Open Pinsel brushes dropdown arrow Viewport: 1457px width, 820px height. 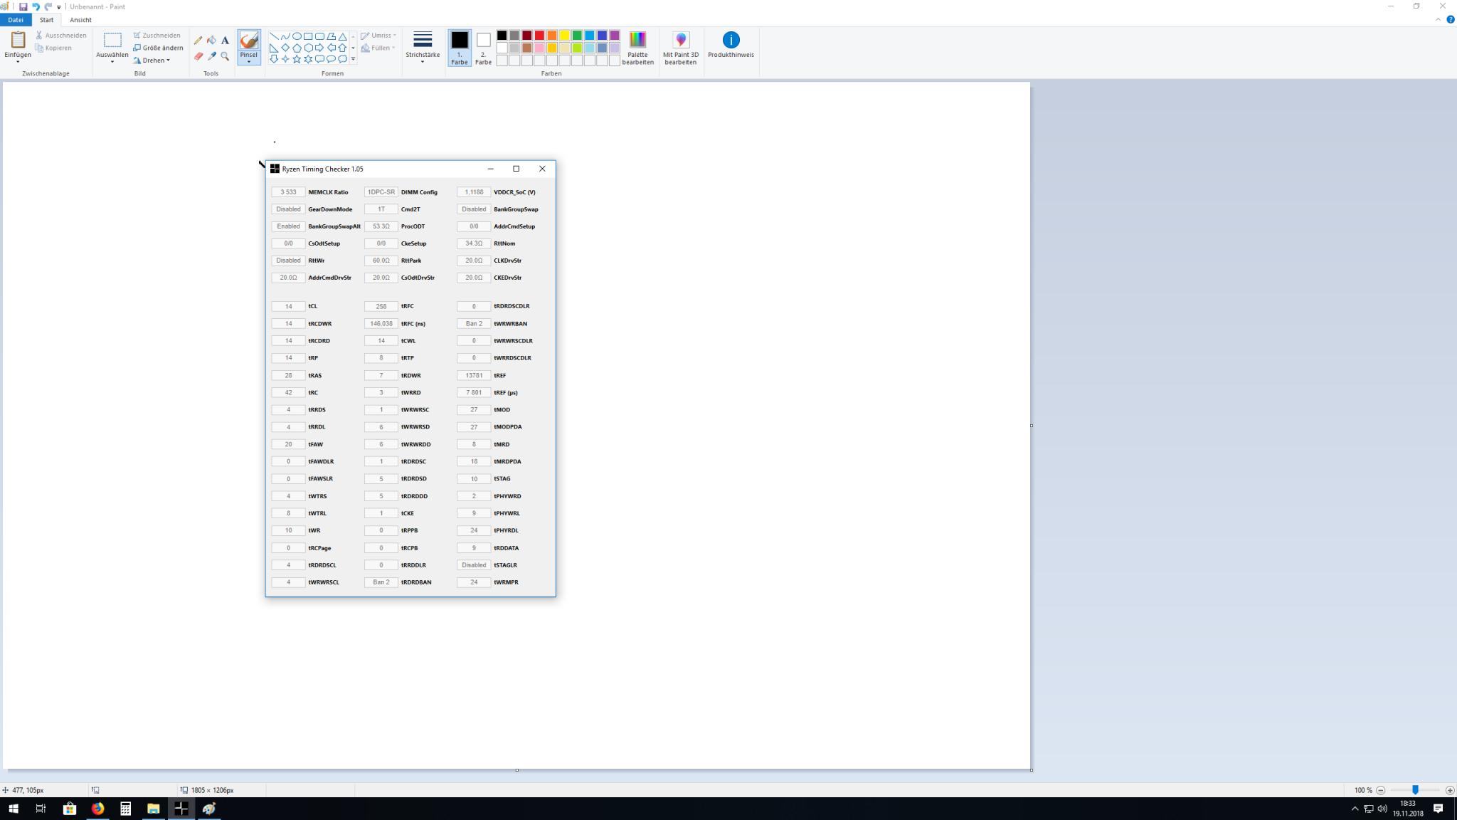248,62
